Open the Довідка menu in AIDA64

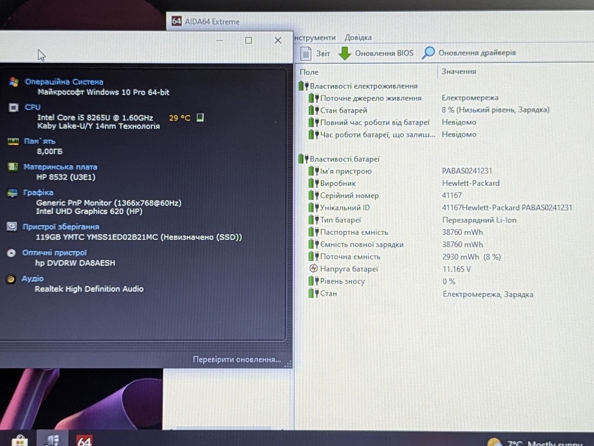tap(358, 38)
